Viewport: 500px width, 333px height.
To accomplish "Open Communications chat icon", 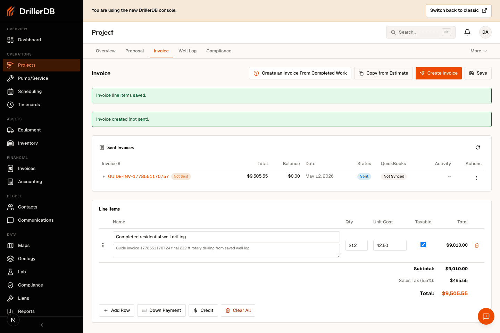I will click(x=10, y=220).
